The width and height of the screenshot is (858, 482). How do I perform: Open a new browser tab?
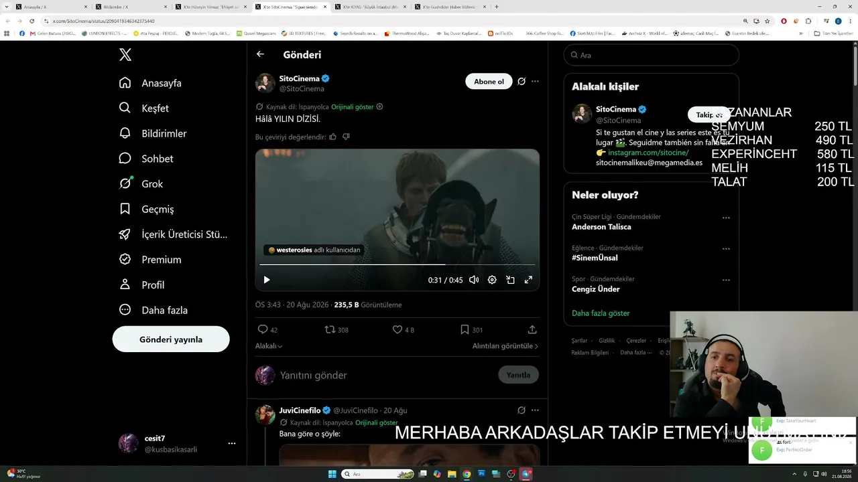pos(497,7)
